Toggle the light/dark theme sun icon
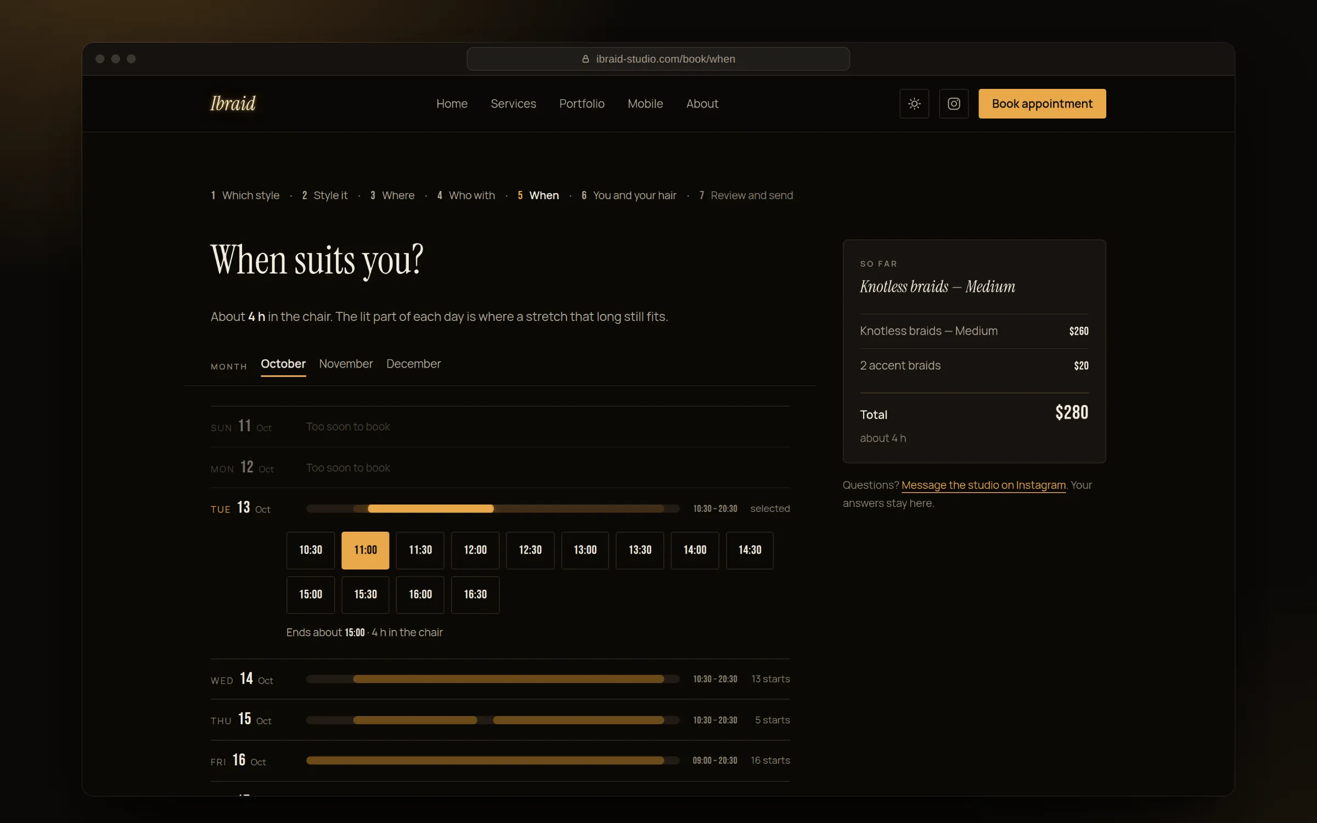The image size is (1317, 823). [914, 104]
